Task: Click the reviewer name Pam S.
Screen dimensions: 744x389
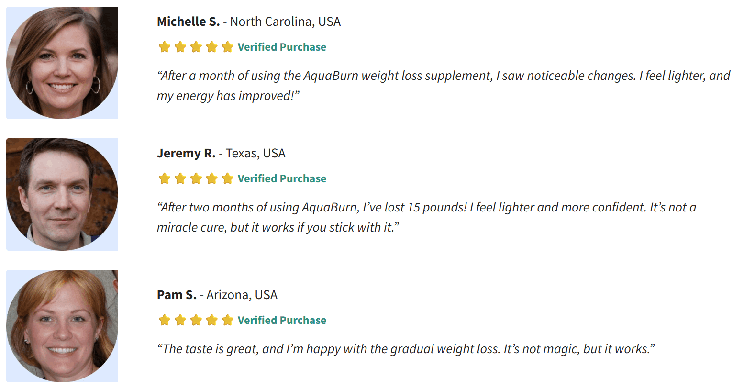Action: coord(177,295)
